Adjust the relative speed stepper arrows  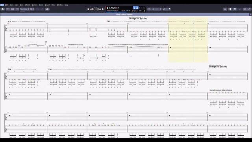tap(160, 9)
